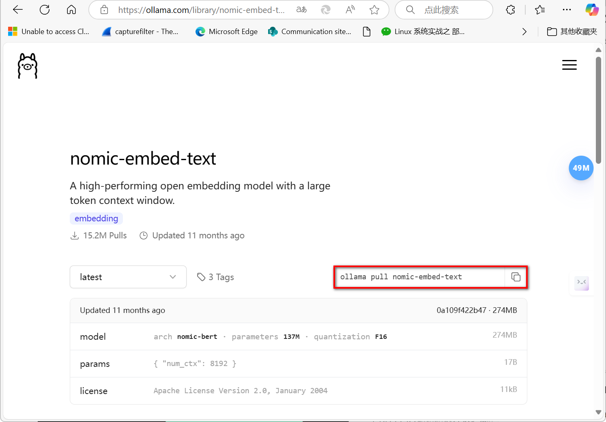Viewport: 606px width, 422px height.
Task: Open the browser settings three-dots menu
Action: coord(567,10)
